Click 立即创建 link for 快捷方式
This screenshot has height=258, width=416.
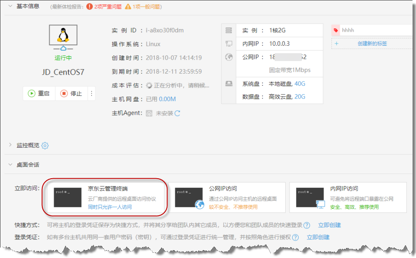pyautogui.click(x=329, y=225)
